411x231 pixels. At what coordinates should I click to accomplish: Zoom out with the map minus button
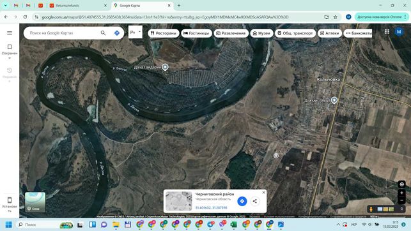click(401, 200)
